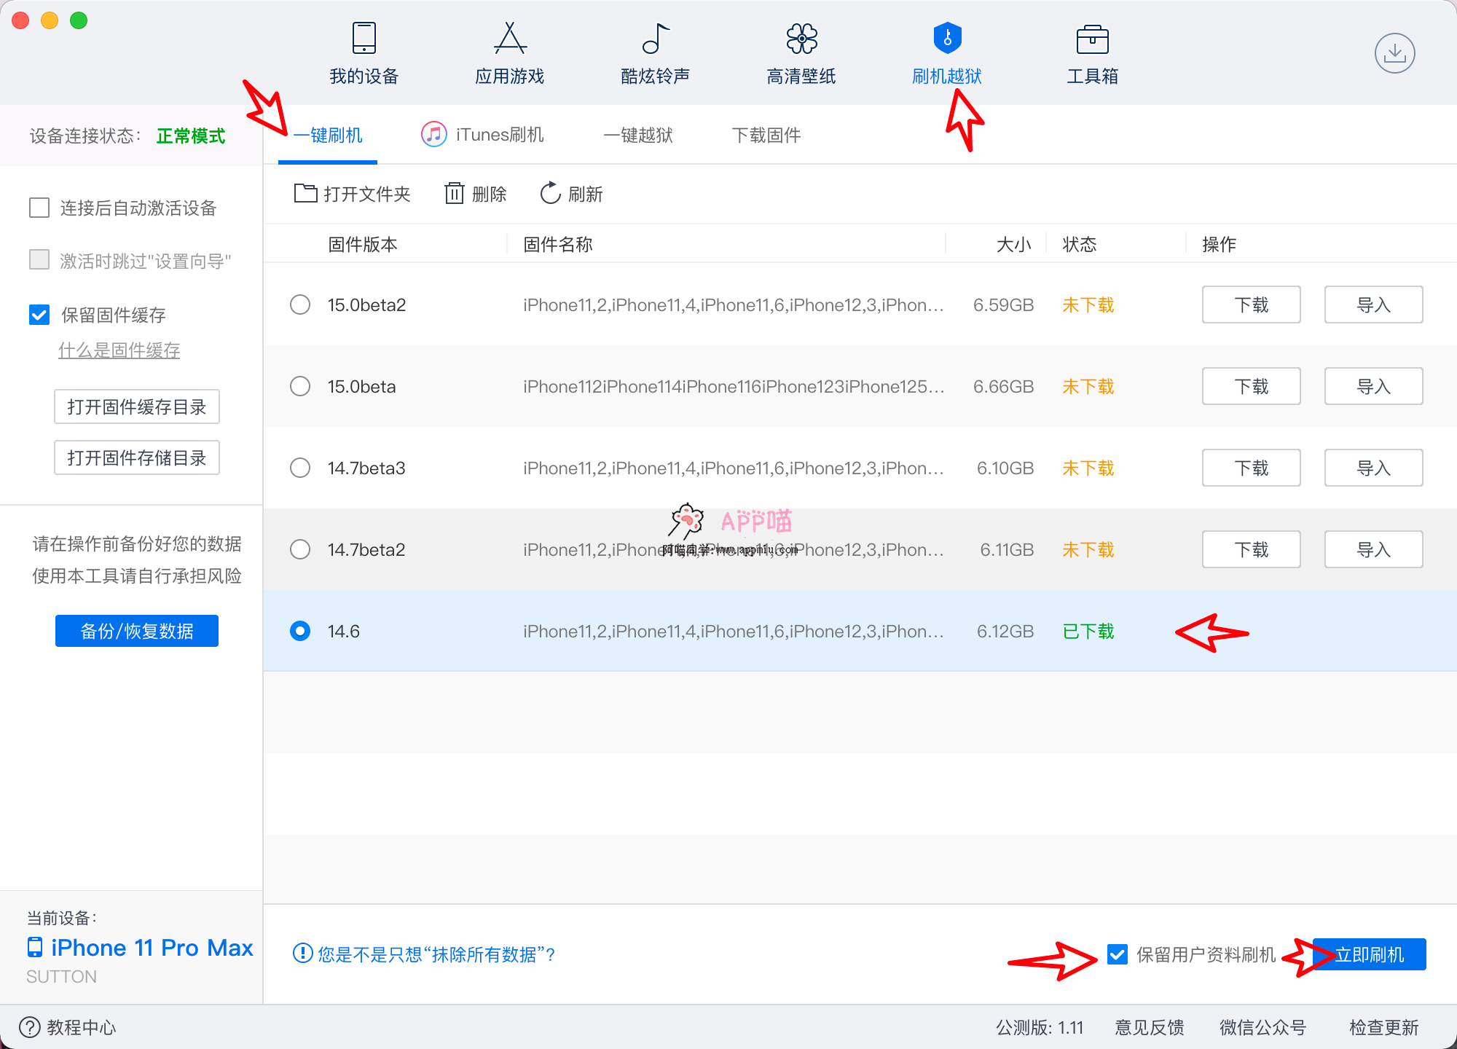
Task: Import firmware for 15.0beta row
Action: click(x=1373, y=386)
